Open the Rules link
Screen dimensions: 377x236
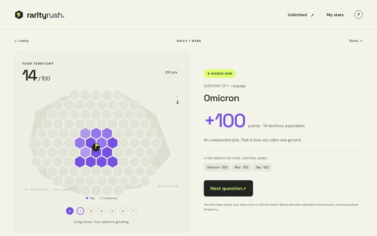click(356, 41)
